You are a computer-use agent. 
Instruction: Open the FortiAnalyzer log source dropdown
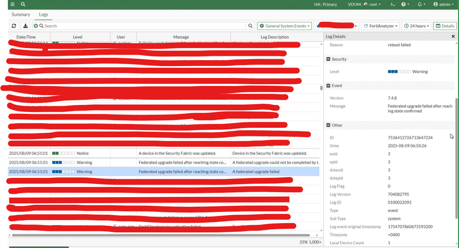[380, 26]
